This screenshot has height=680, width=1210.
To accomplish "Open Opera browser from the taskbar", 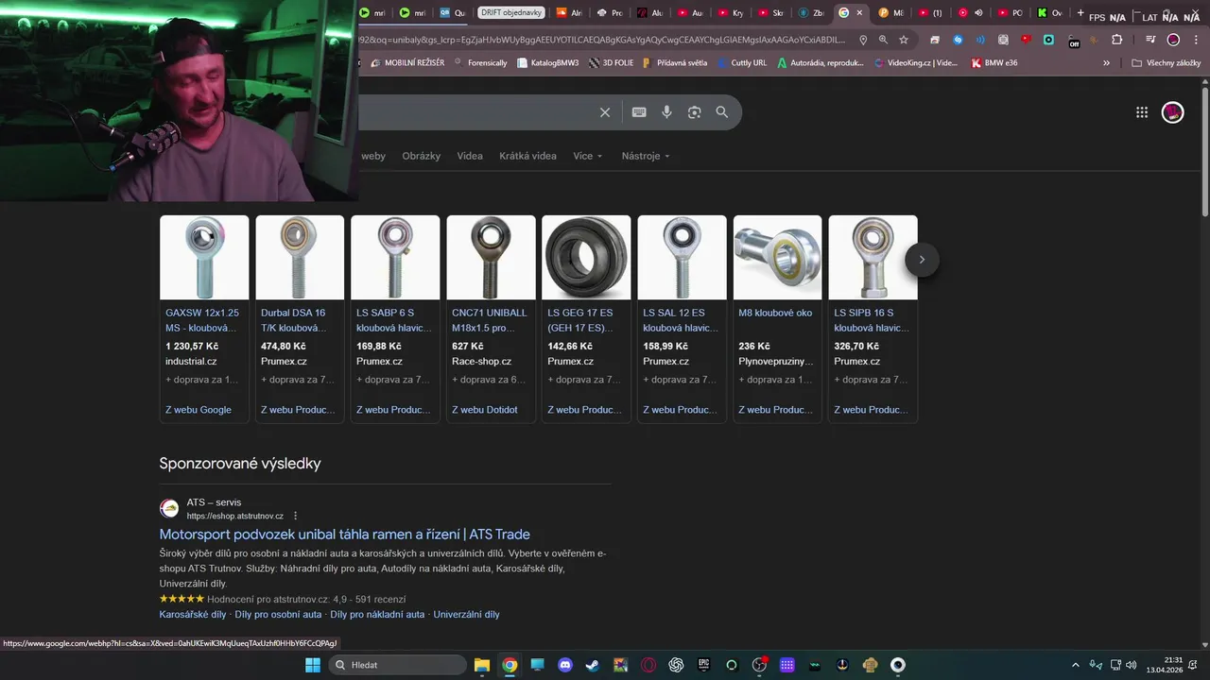I will (648, 665).
